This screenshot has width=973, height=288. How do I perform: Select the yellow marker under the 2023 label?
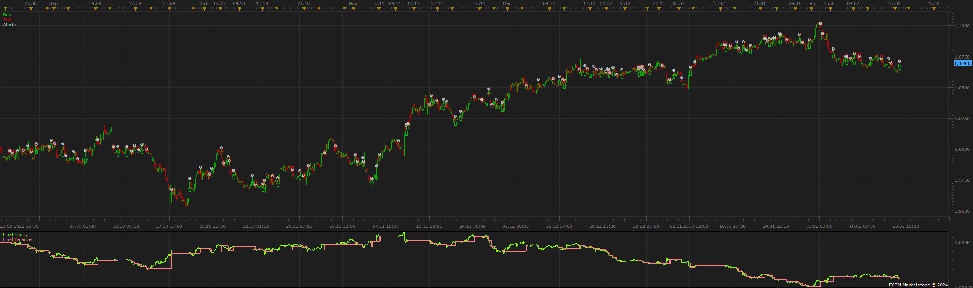pyautogui.click(x=659, y=9)
